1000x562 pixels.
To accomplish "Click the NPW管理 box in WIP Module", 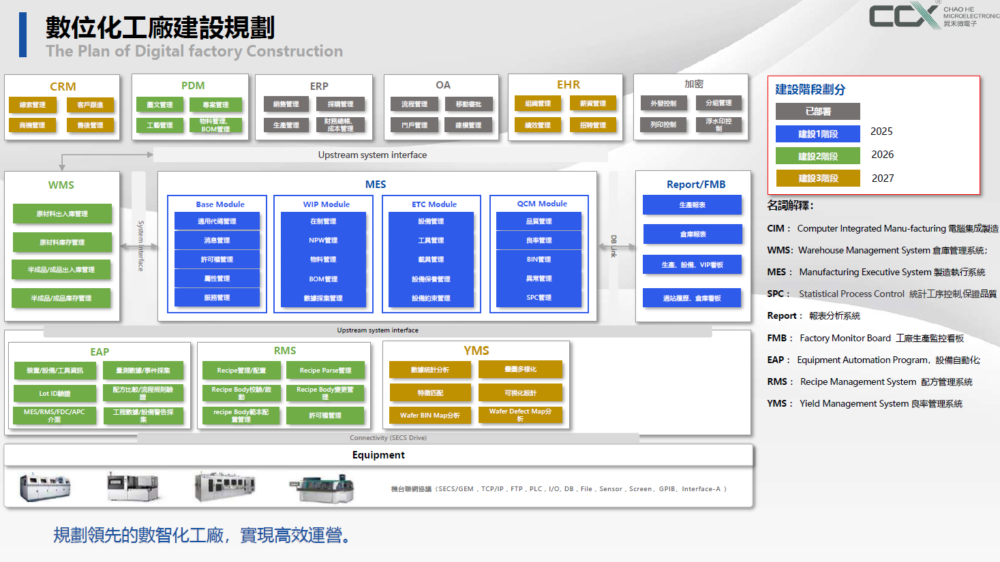I will [x=323, y=240].
